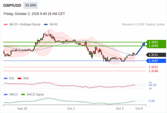
Task: Click the 'MA 20 + Bollinger Bands' legend label
Action: click(x=25, y=25)
